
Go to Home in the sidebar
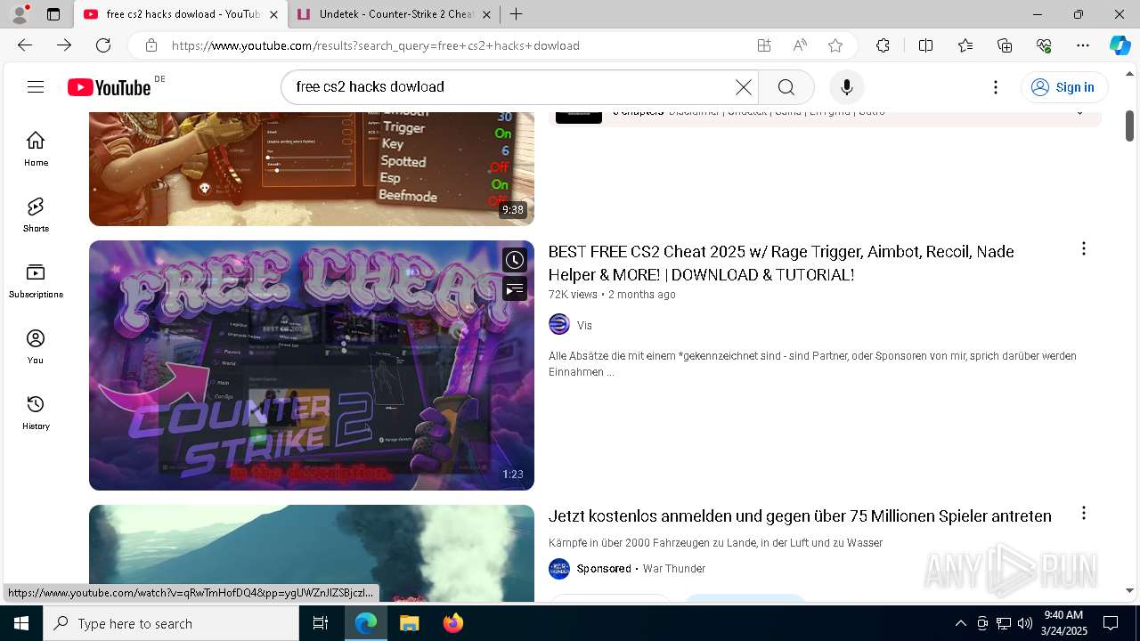36,149
